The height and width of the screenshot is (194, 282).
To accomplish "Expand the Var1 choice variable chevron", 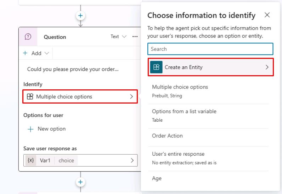I will 132,160.
